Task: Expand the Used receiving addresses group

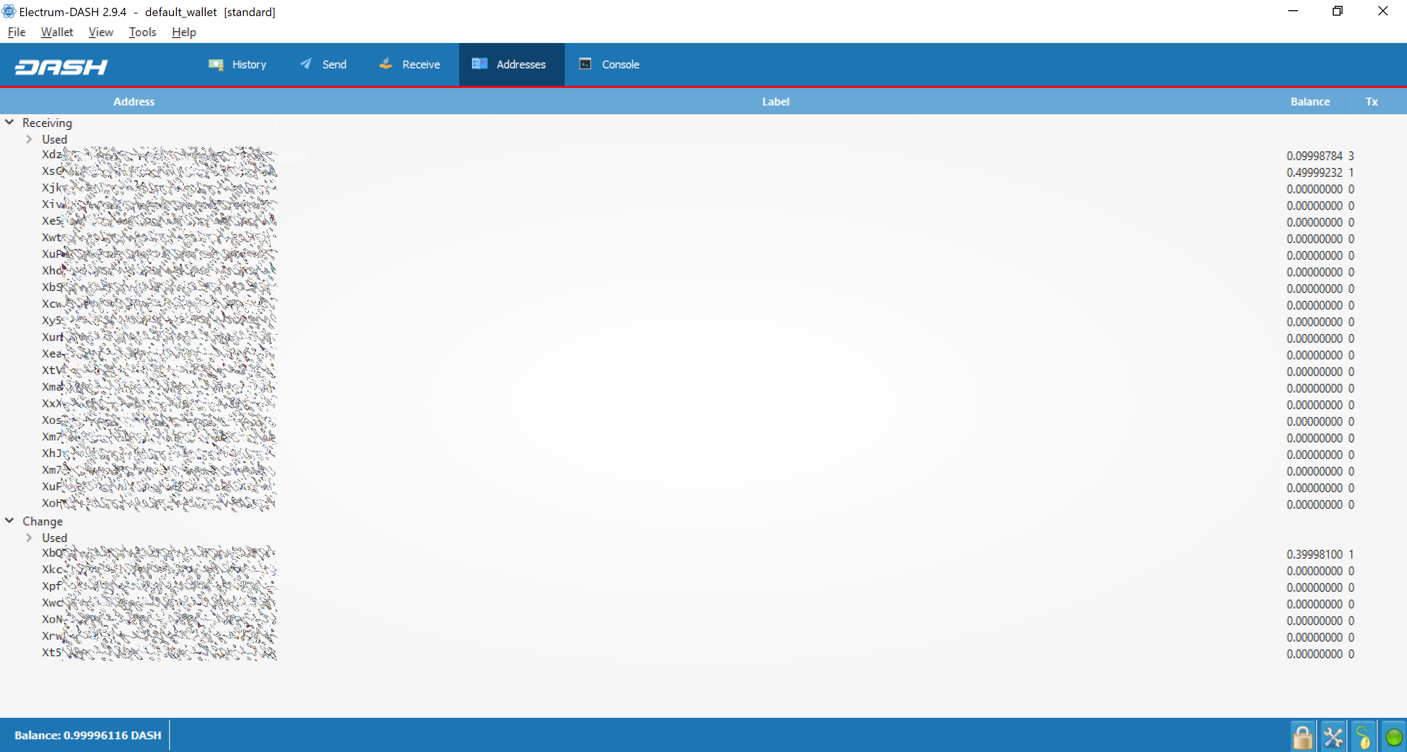Action: tap(29, 139)
